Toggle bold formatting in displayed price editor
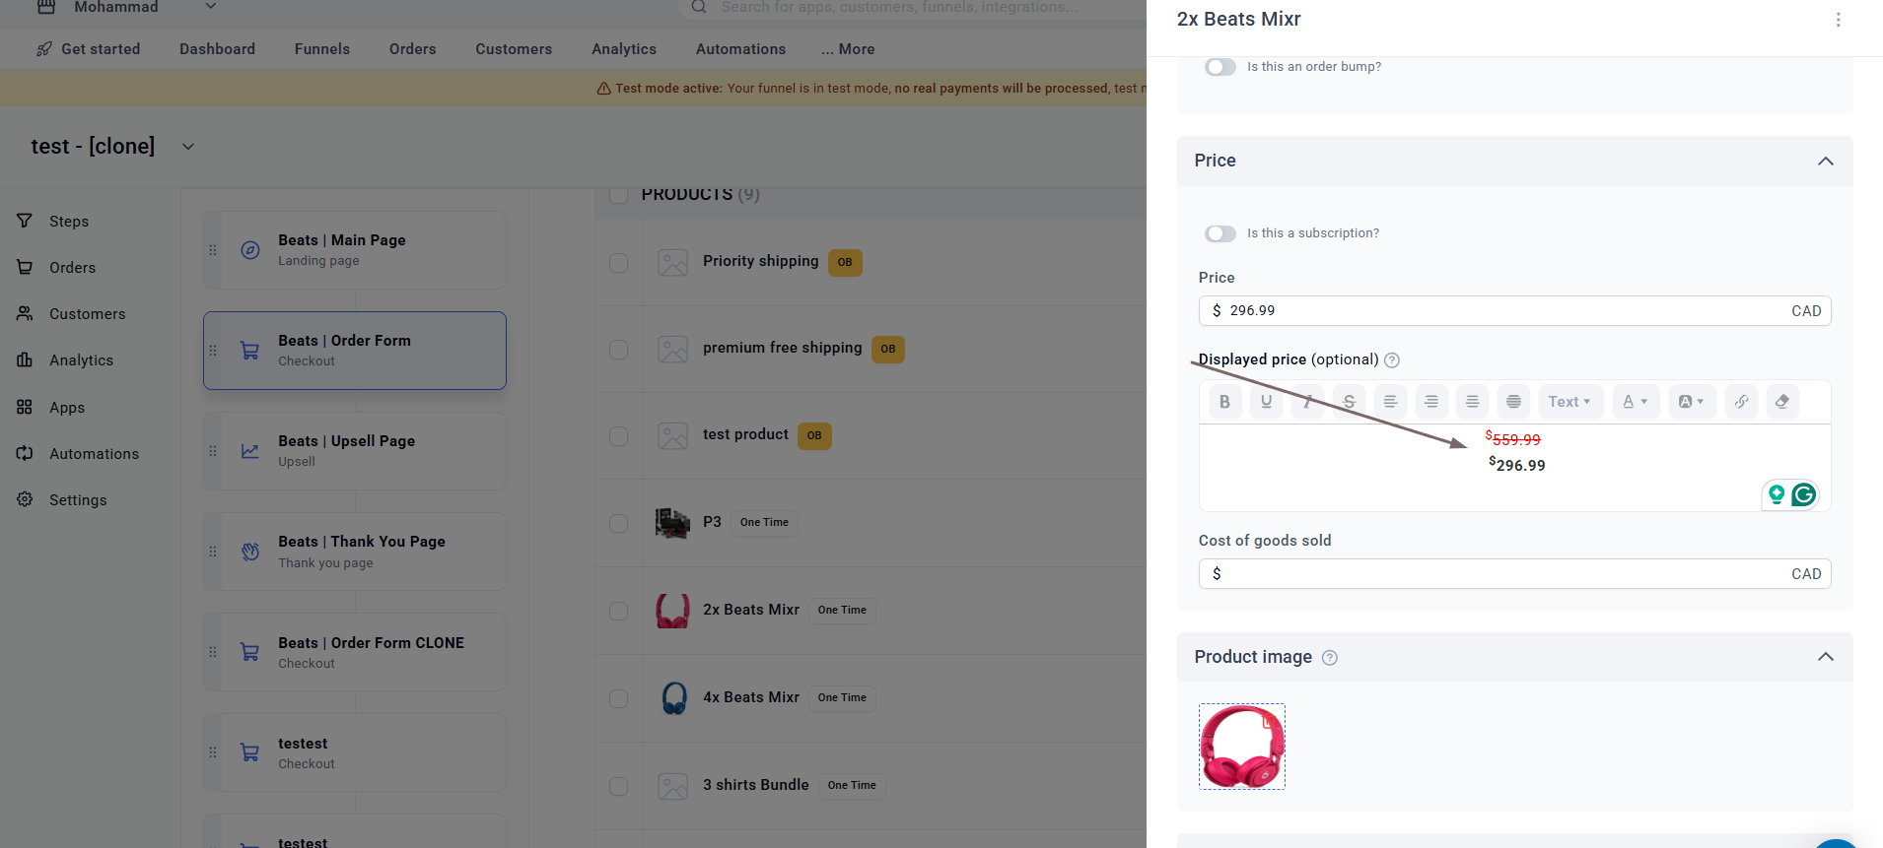Screen dimensions: 1883x848 click(1224, 402)
